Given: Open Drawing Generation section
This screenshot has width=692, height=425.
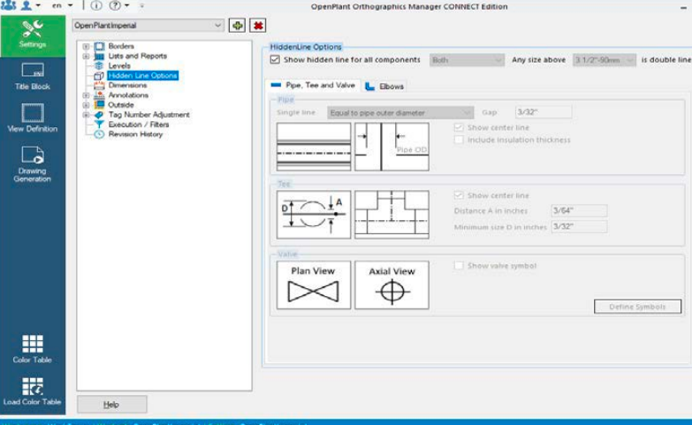Looking at the screenshot, I should 33,164.
